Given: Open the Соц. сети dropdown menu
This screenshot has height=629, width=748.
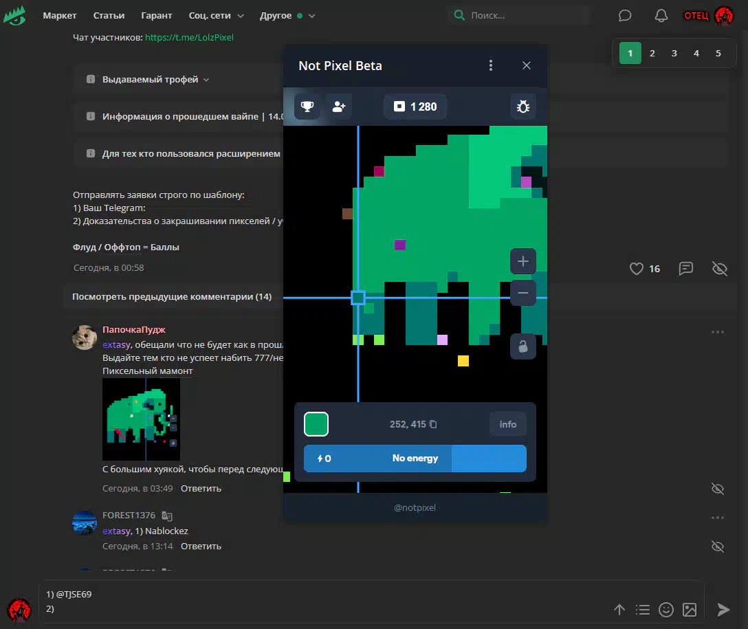Looking at the screenshot, I should click(217, 16).
